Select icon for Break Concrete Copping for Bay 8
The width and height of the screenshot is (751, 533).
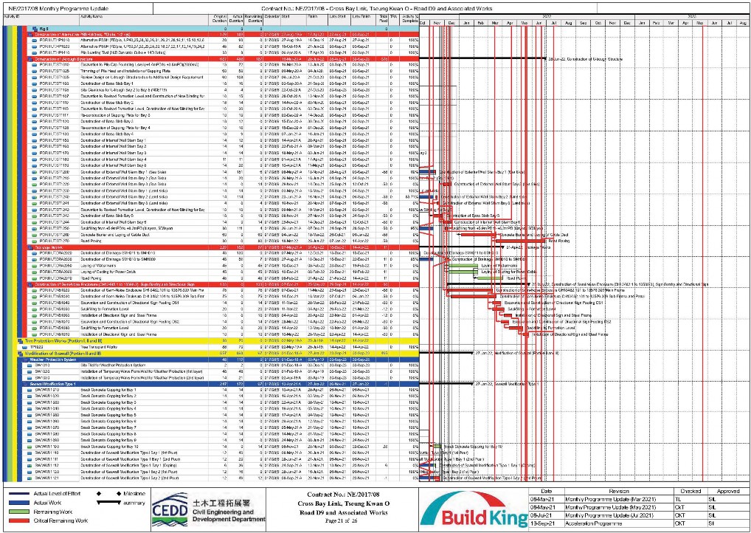click(x=28, y=433)
